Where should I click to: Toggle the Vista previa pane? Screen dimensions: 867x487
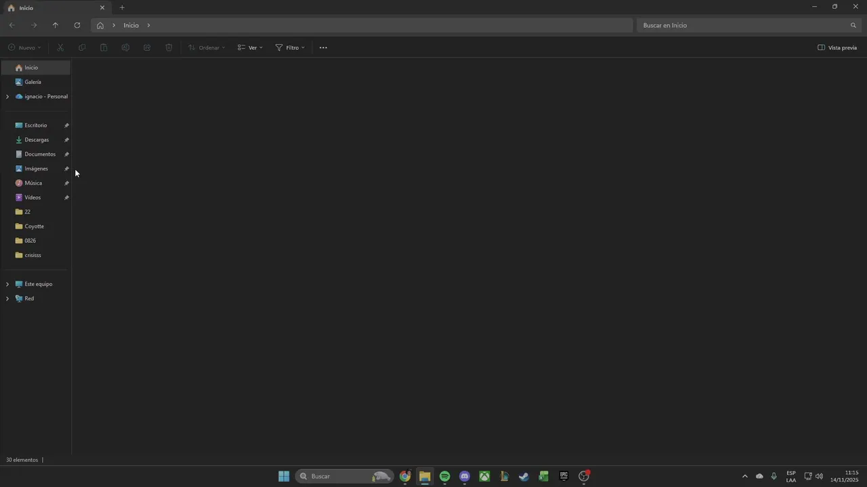coord(837,47)
